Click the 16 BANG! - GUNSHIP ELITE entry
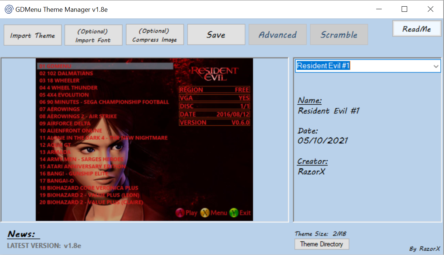 74,174
